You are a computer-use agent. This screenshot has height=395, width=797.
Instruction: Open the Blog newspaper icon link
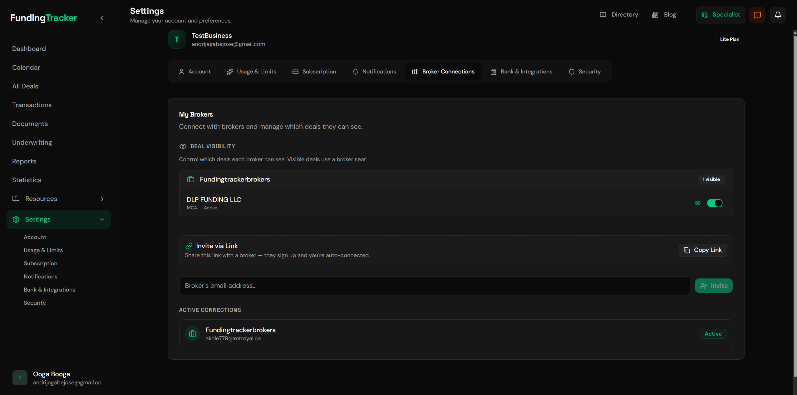[x=664, y=15]
